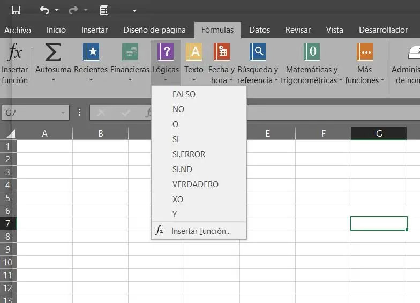Open the Recientes functions star icon
Screen dimensions: 420x303
91,53
